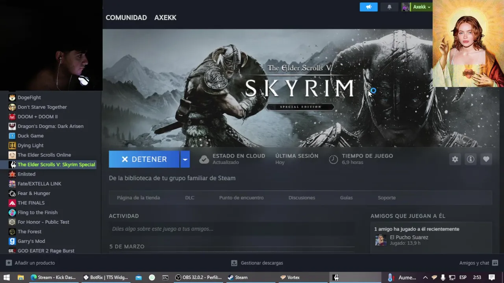Open the DLC tab
Image resolution: width=504 pixels, height=283 pixels.
pyautogui.click(x=190, y=198)
